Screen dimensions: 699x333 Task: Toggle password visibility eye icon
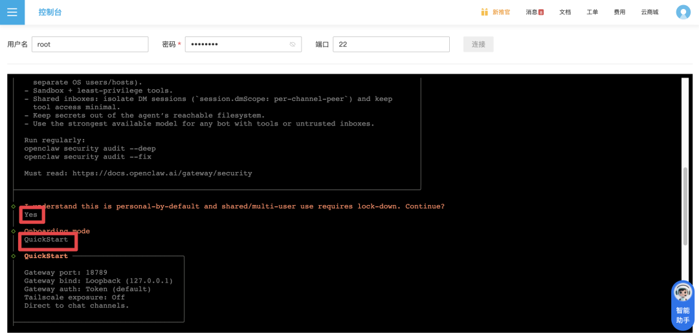[x=293, y=45]
